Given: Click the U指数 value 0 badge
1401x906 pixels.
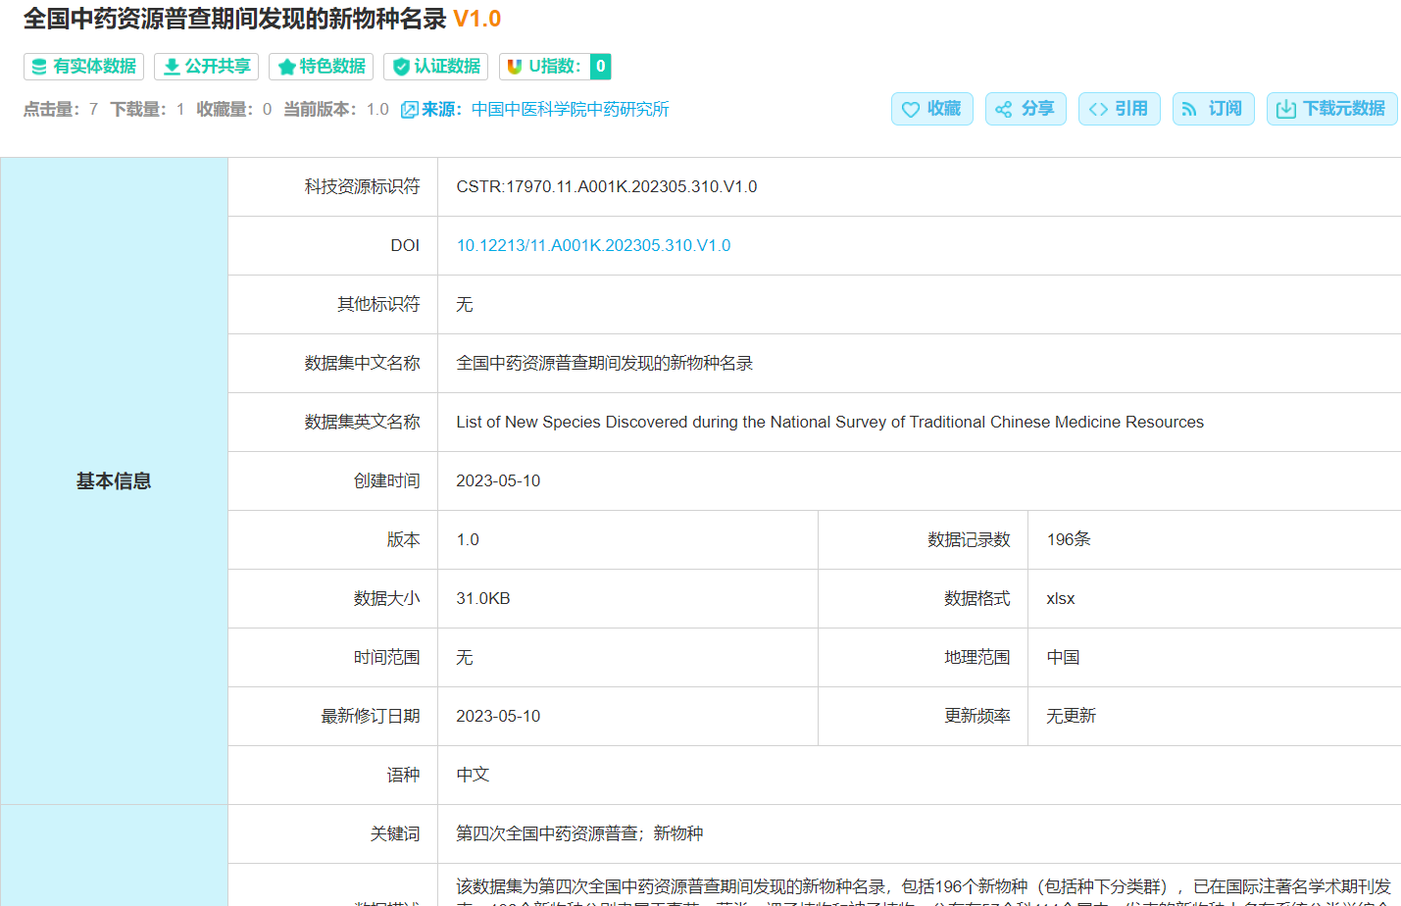Looking at the screenshot, I should pyautogui.click(x=600, y=67).
